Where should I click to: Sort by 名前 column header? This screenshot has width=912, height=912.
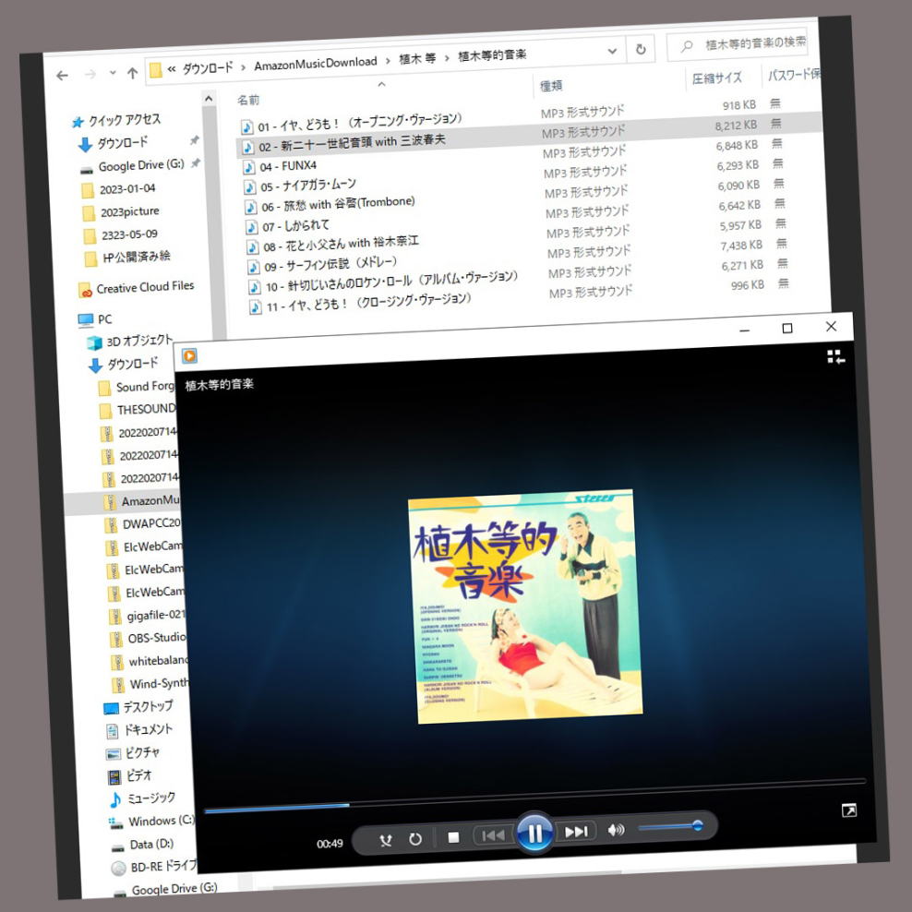coord(248,100)
